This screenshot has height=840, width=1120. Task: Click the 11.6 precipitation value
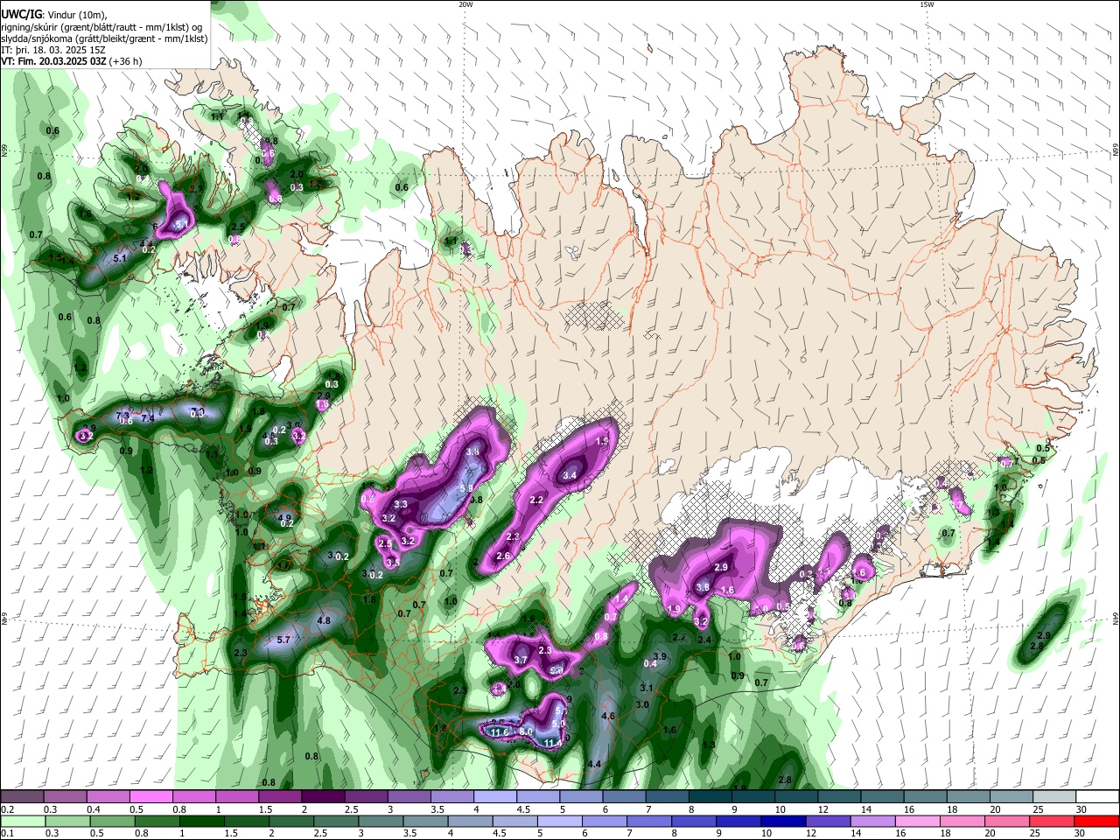click(x=500, y=732)
